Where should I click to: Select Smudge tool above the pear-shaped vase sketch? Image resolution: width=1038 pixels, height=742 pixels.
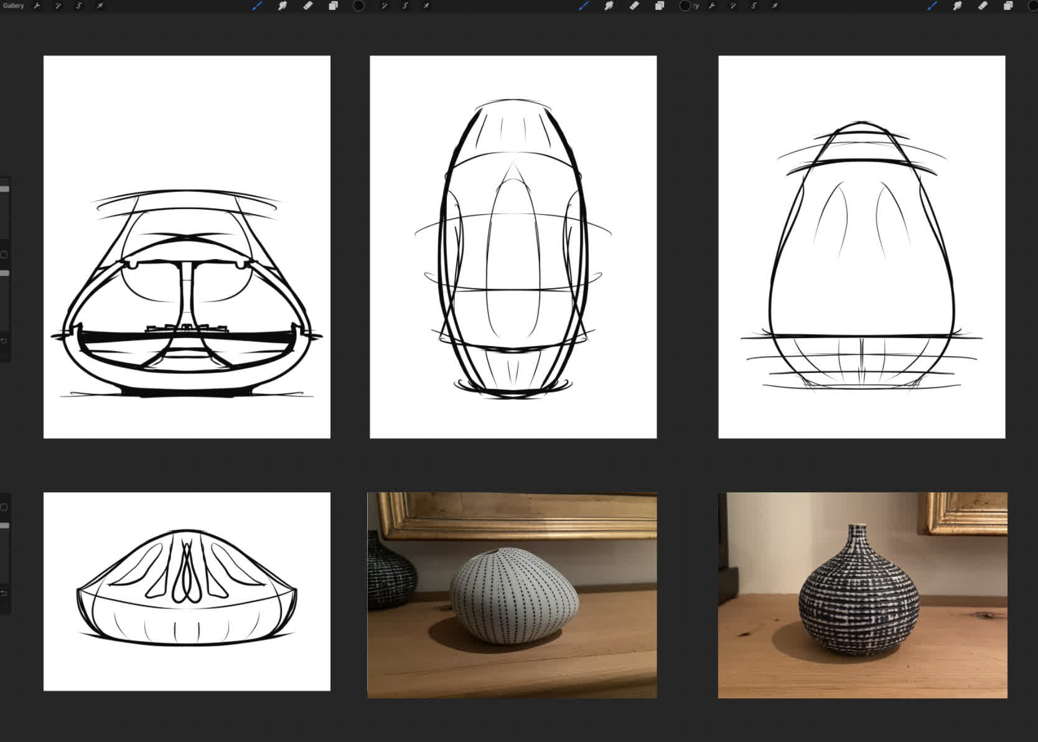coord(957,6)
